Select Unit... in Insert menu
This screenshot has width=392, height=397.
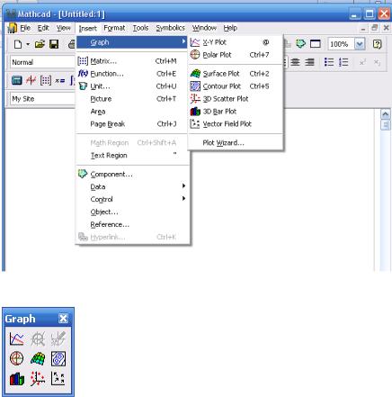pyautogui.click(x=133, y=86)
